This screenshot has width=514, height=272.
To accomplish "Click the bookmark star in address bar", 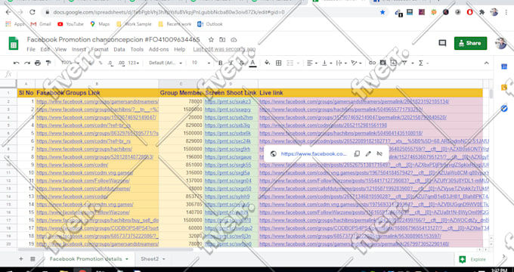I will click(382, 12).
